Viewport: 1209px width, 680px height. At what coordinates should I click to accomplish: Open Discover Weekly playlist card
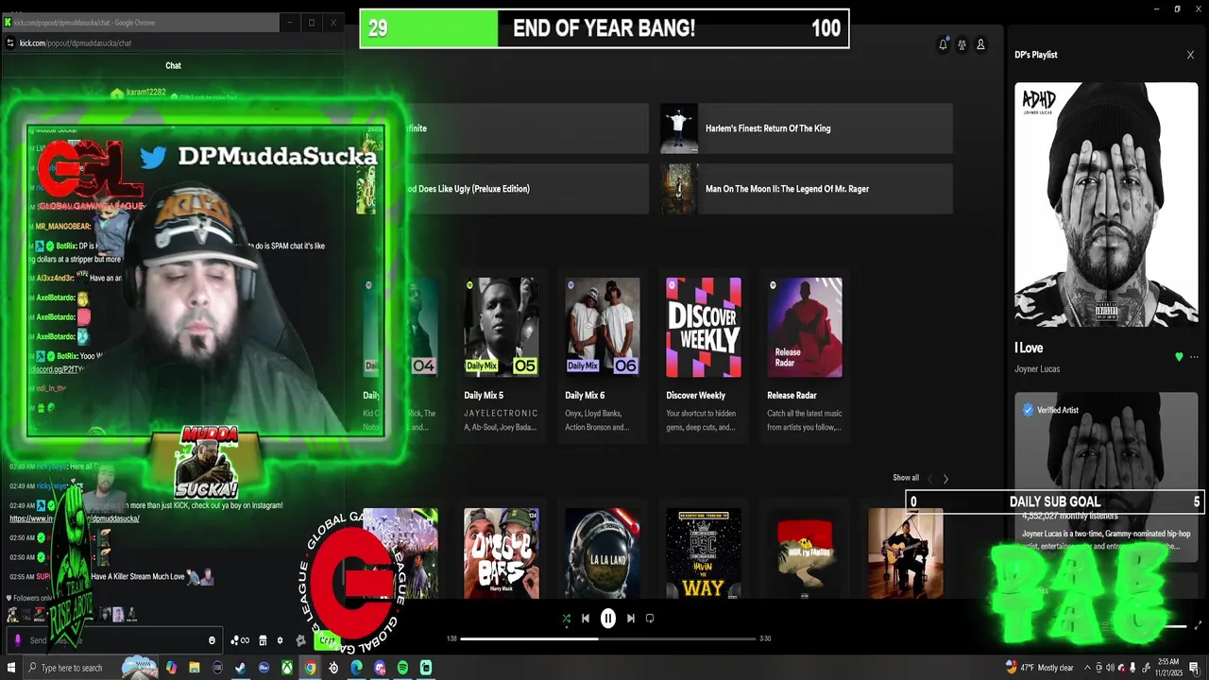coord(704,357)
